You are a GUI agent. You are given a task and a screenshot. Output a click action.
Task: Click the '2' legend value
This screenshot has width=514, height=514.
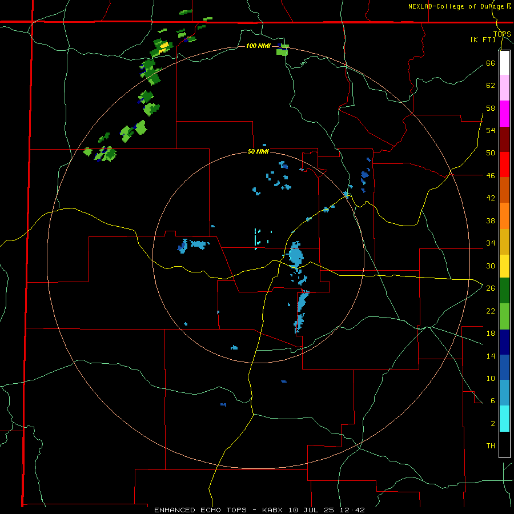493,423
